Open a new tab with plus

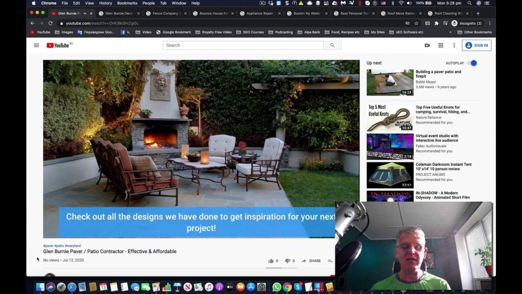coord(478,13)
